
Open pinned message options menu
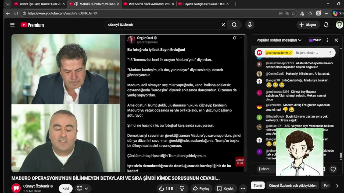pos(330,53)
